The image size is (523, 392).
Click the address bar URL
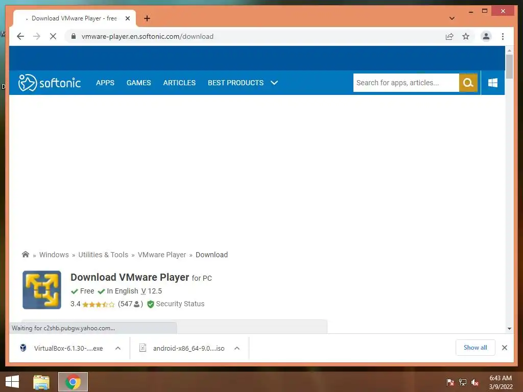tap(148, 36)
